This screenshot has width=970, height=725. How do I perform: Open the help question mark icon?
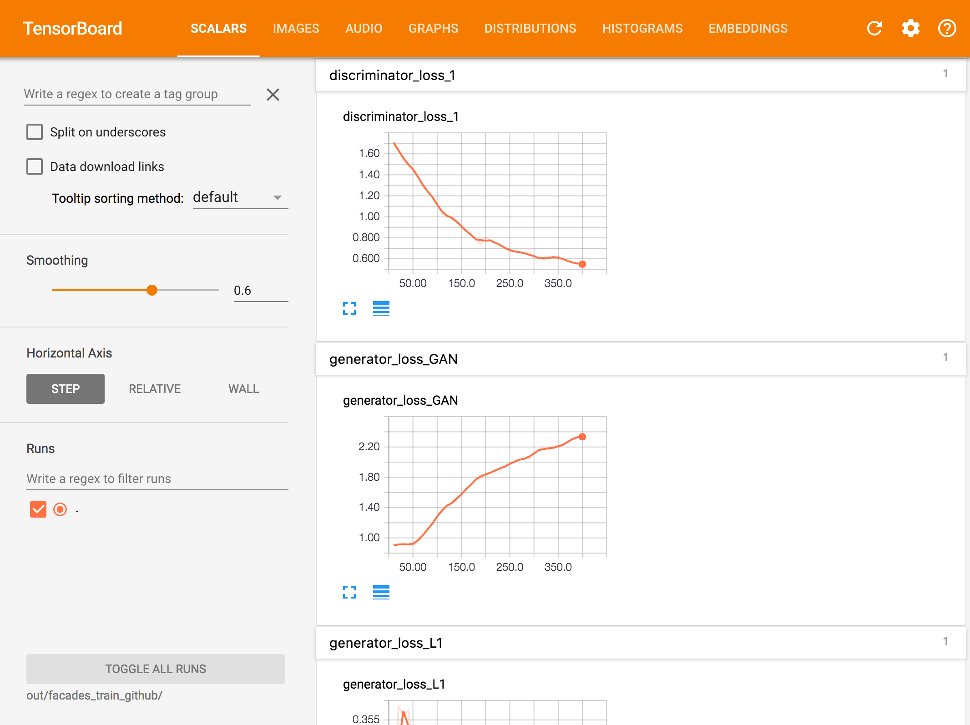[947, 28]
